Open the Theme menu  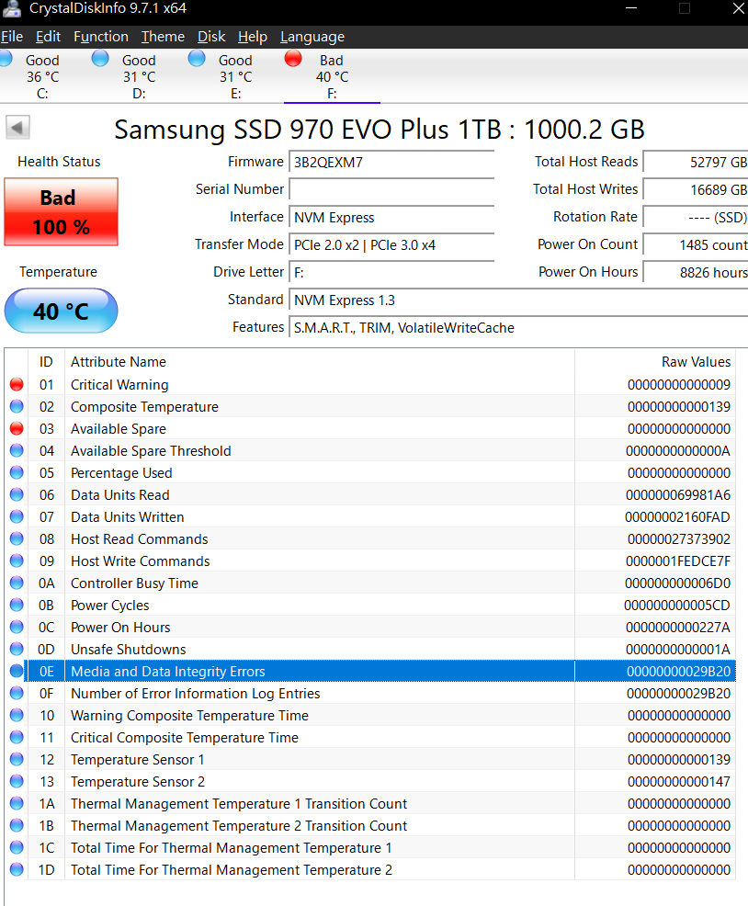(x=163, y=37)
